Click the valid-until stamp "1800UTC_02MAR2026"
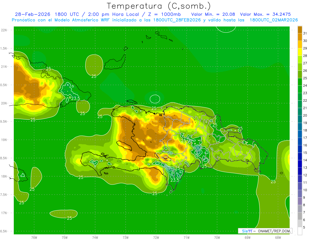 (274, 20)
